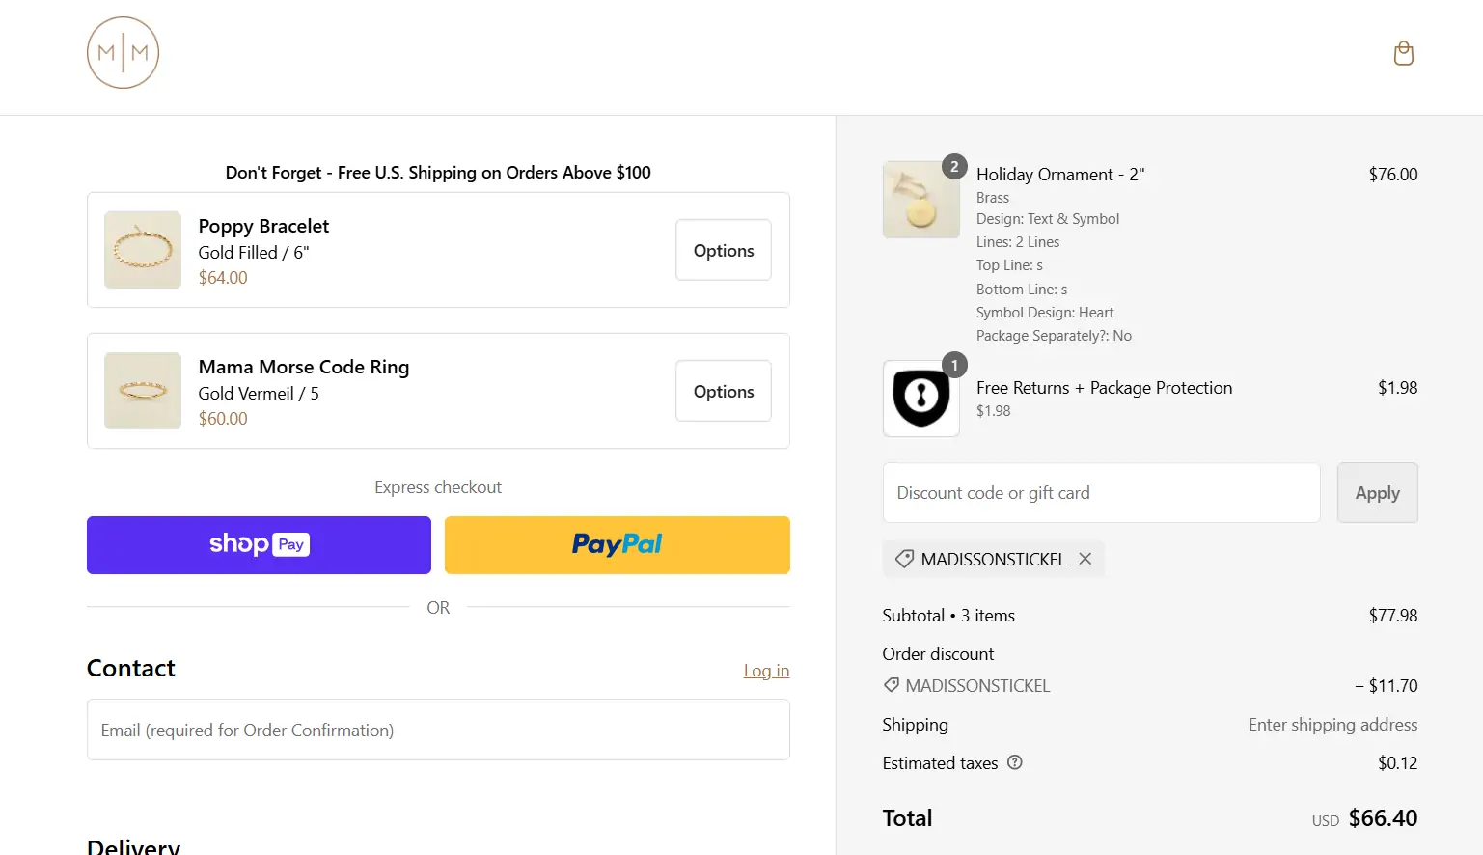This screenshot has width=1483, height=855.
Task: Click the Poppy Bracelet title
Action: (263, 226)
